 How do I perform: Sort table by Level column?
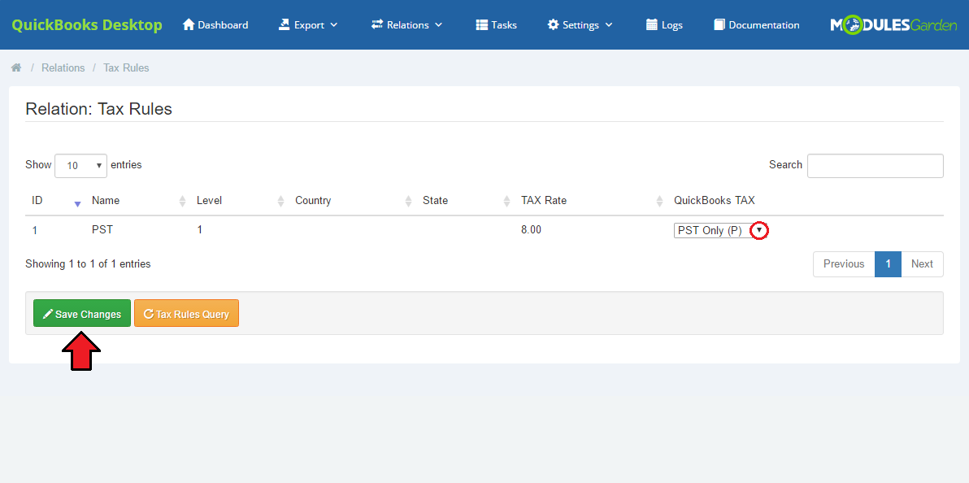[x=239, y=200]
